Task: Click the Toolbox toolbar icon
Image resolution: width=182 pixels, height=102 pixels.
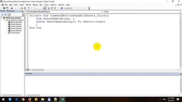Action: tap(58, 8)
